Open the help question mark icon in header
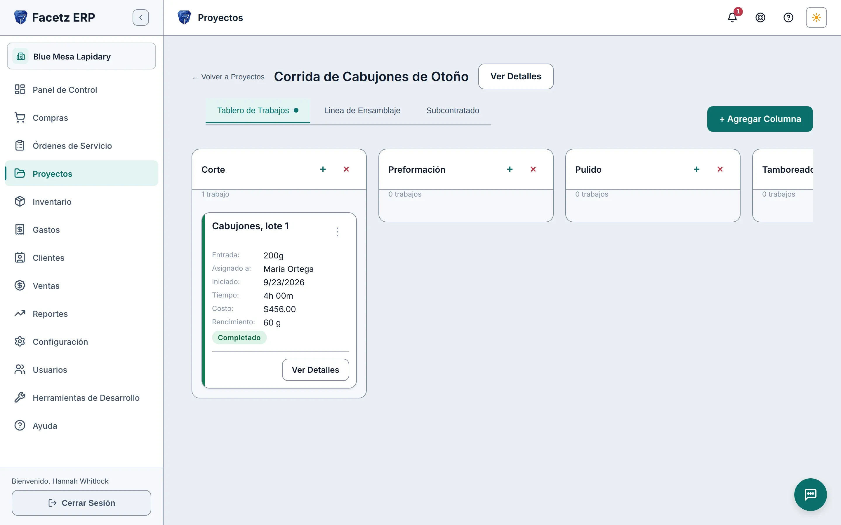841x525 pixels. coord(788,17)
